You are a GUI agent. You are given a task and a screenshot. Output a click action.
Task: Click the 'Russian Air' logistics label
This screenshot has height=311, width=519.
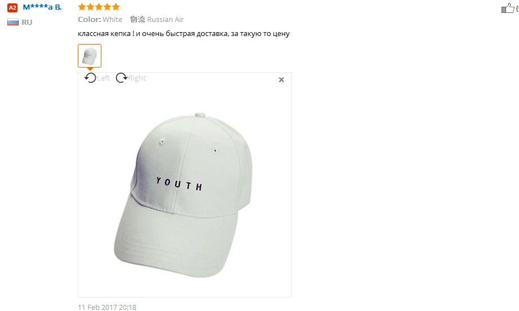click(x=165, y=20)
